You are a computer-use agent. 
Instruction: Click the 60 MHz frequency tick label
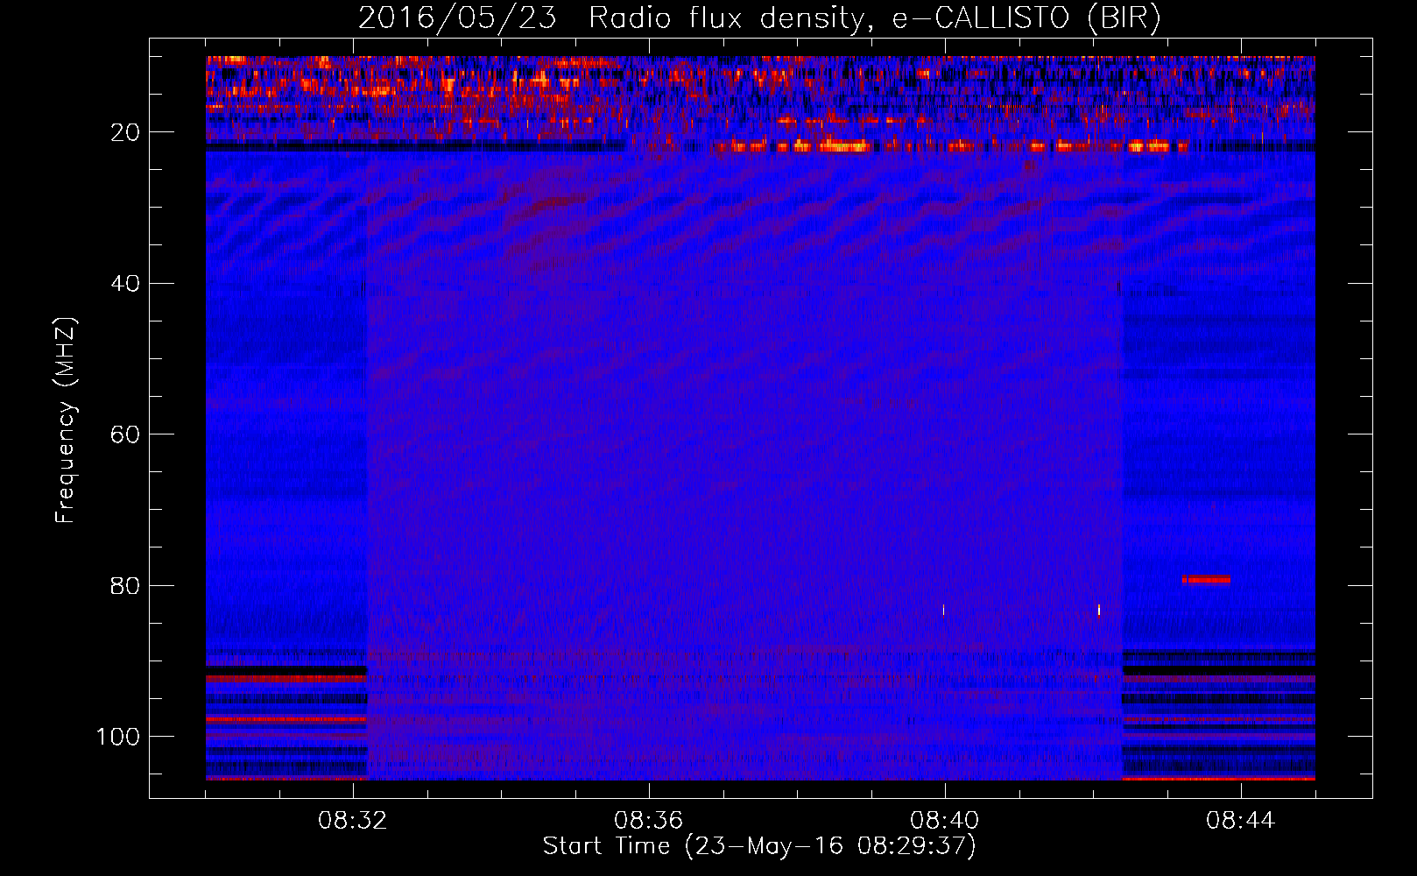[x=125, y=434]
